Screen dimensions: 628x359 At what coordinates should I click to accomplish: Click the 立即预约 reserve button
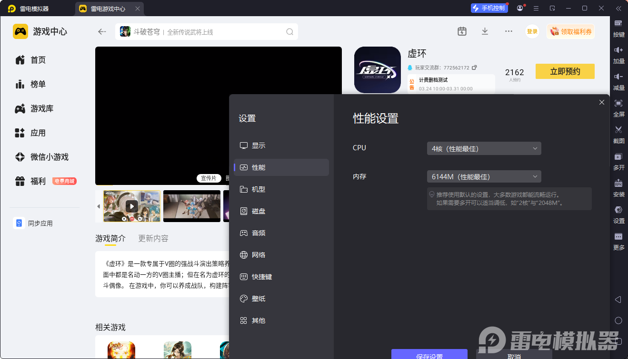pos(565,71)
